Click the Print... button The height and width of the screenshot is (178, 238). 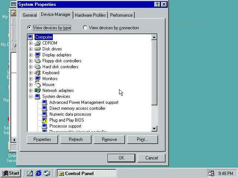(x=142, y=139)
